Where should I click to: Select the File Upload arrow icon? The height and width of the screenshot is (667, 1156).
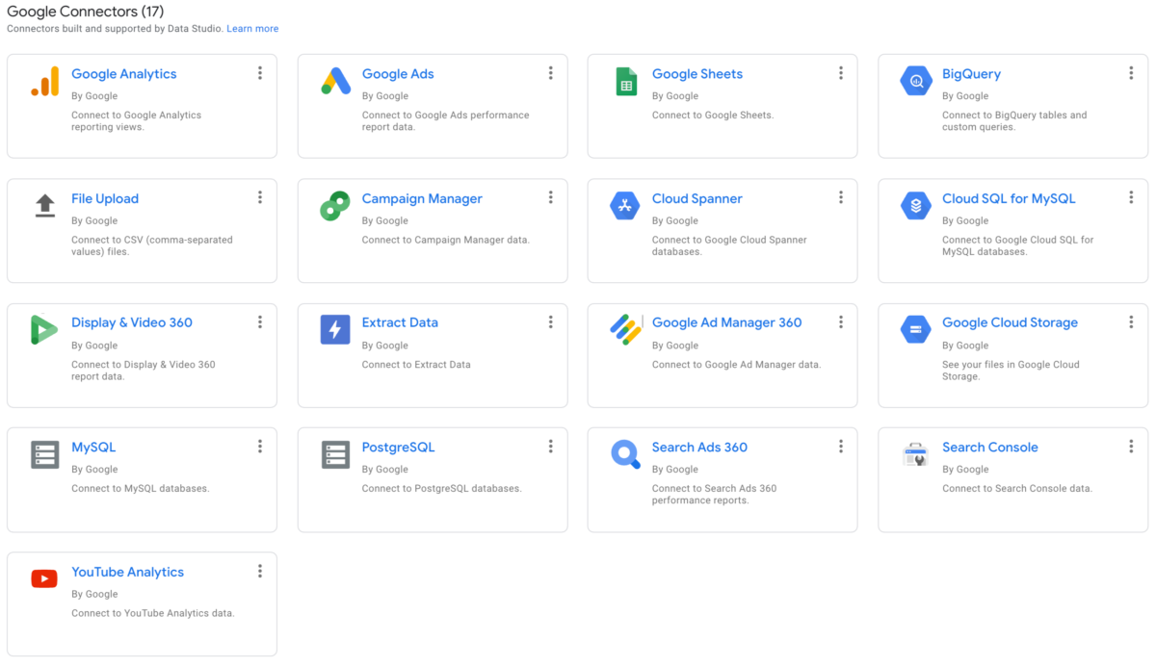click(x=44, y=205)
